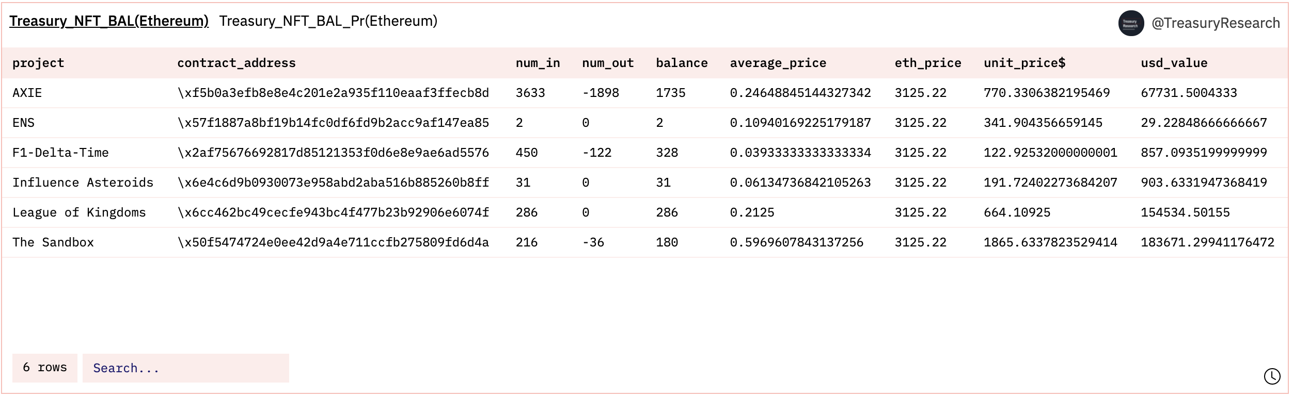Select the League of Kingdoms project cell
This screenshot has height=397, width=1293.
[80, 212]
